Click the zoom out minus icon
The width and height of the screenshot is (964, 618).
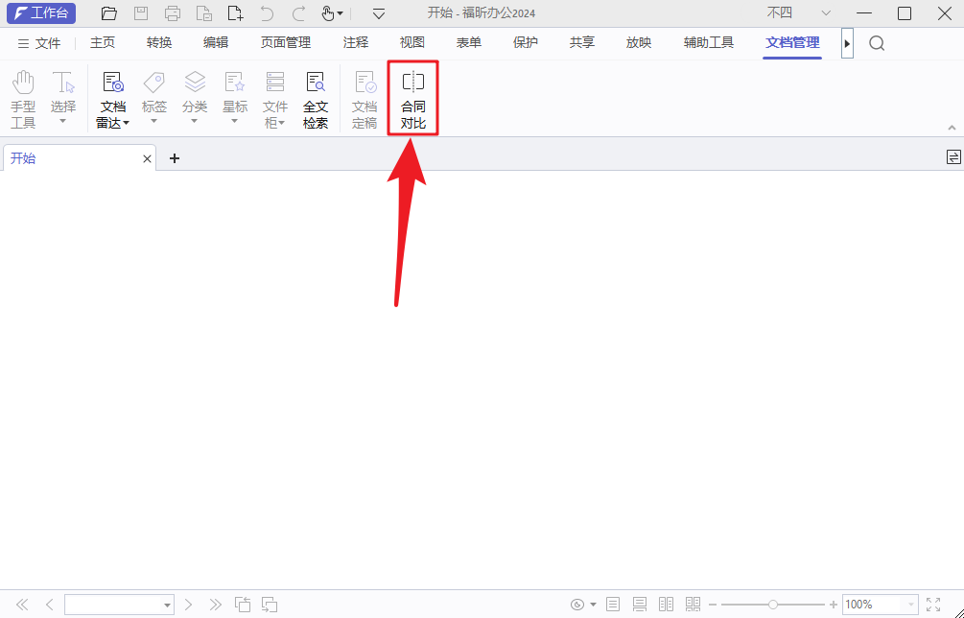(x=713, y=605)
